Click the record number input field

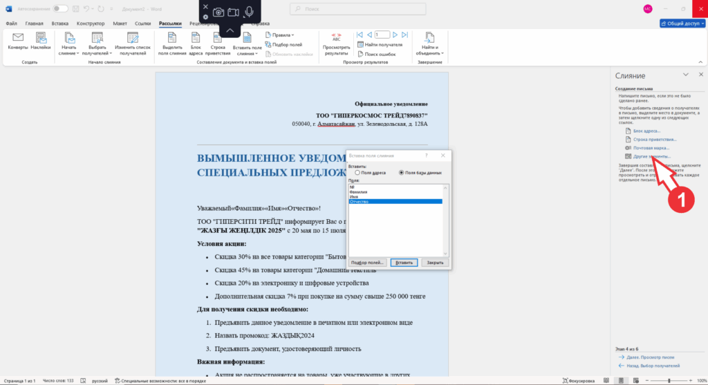pos(382,35)
